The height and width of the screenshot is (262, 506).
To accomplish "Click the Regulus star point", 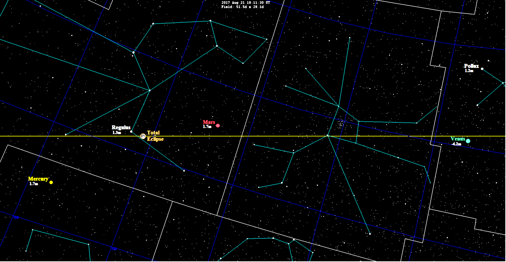I will 131,132.
